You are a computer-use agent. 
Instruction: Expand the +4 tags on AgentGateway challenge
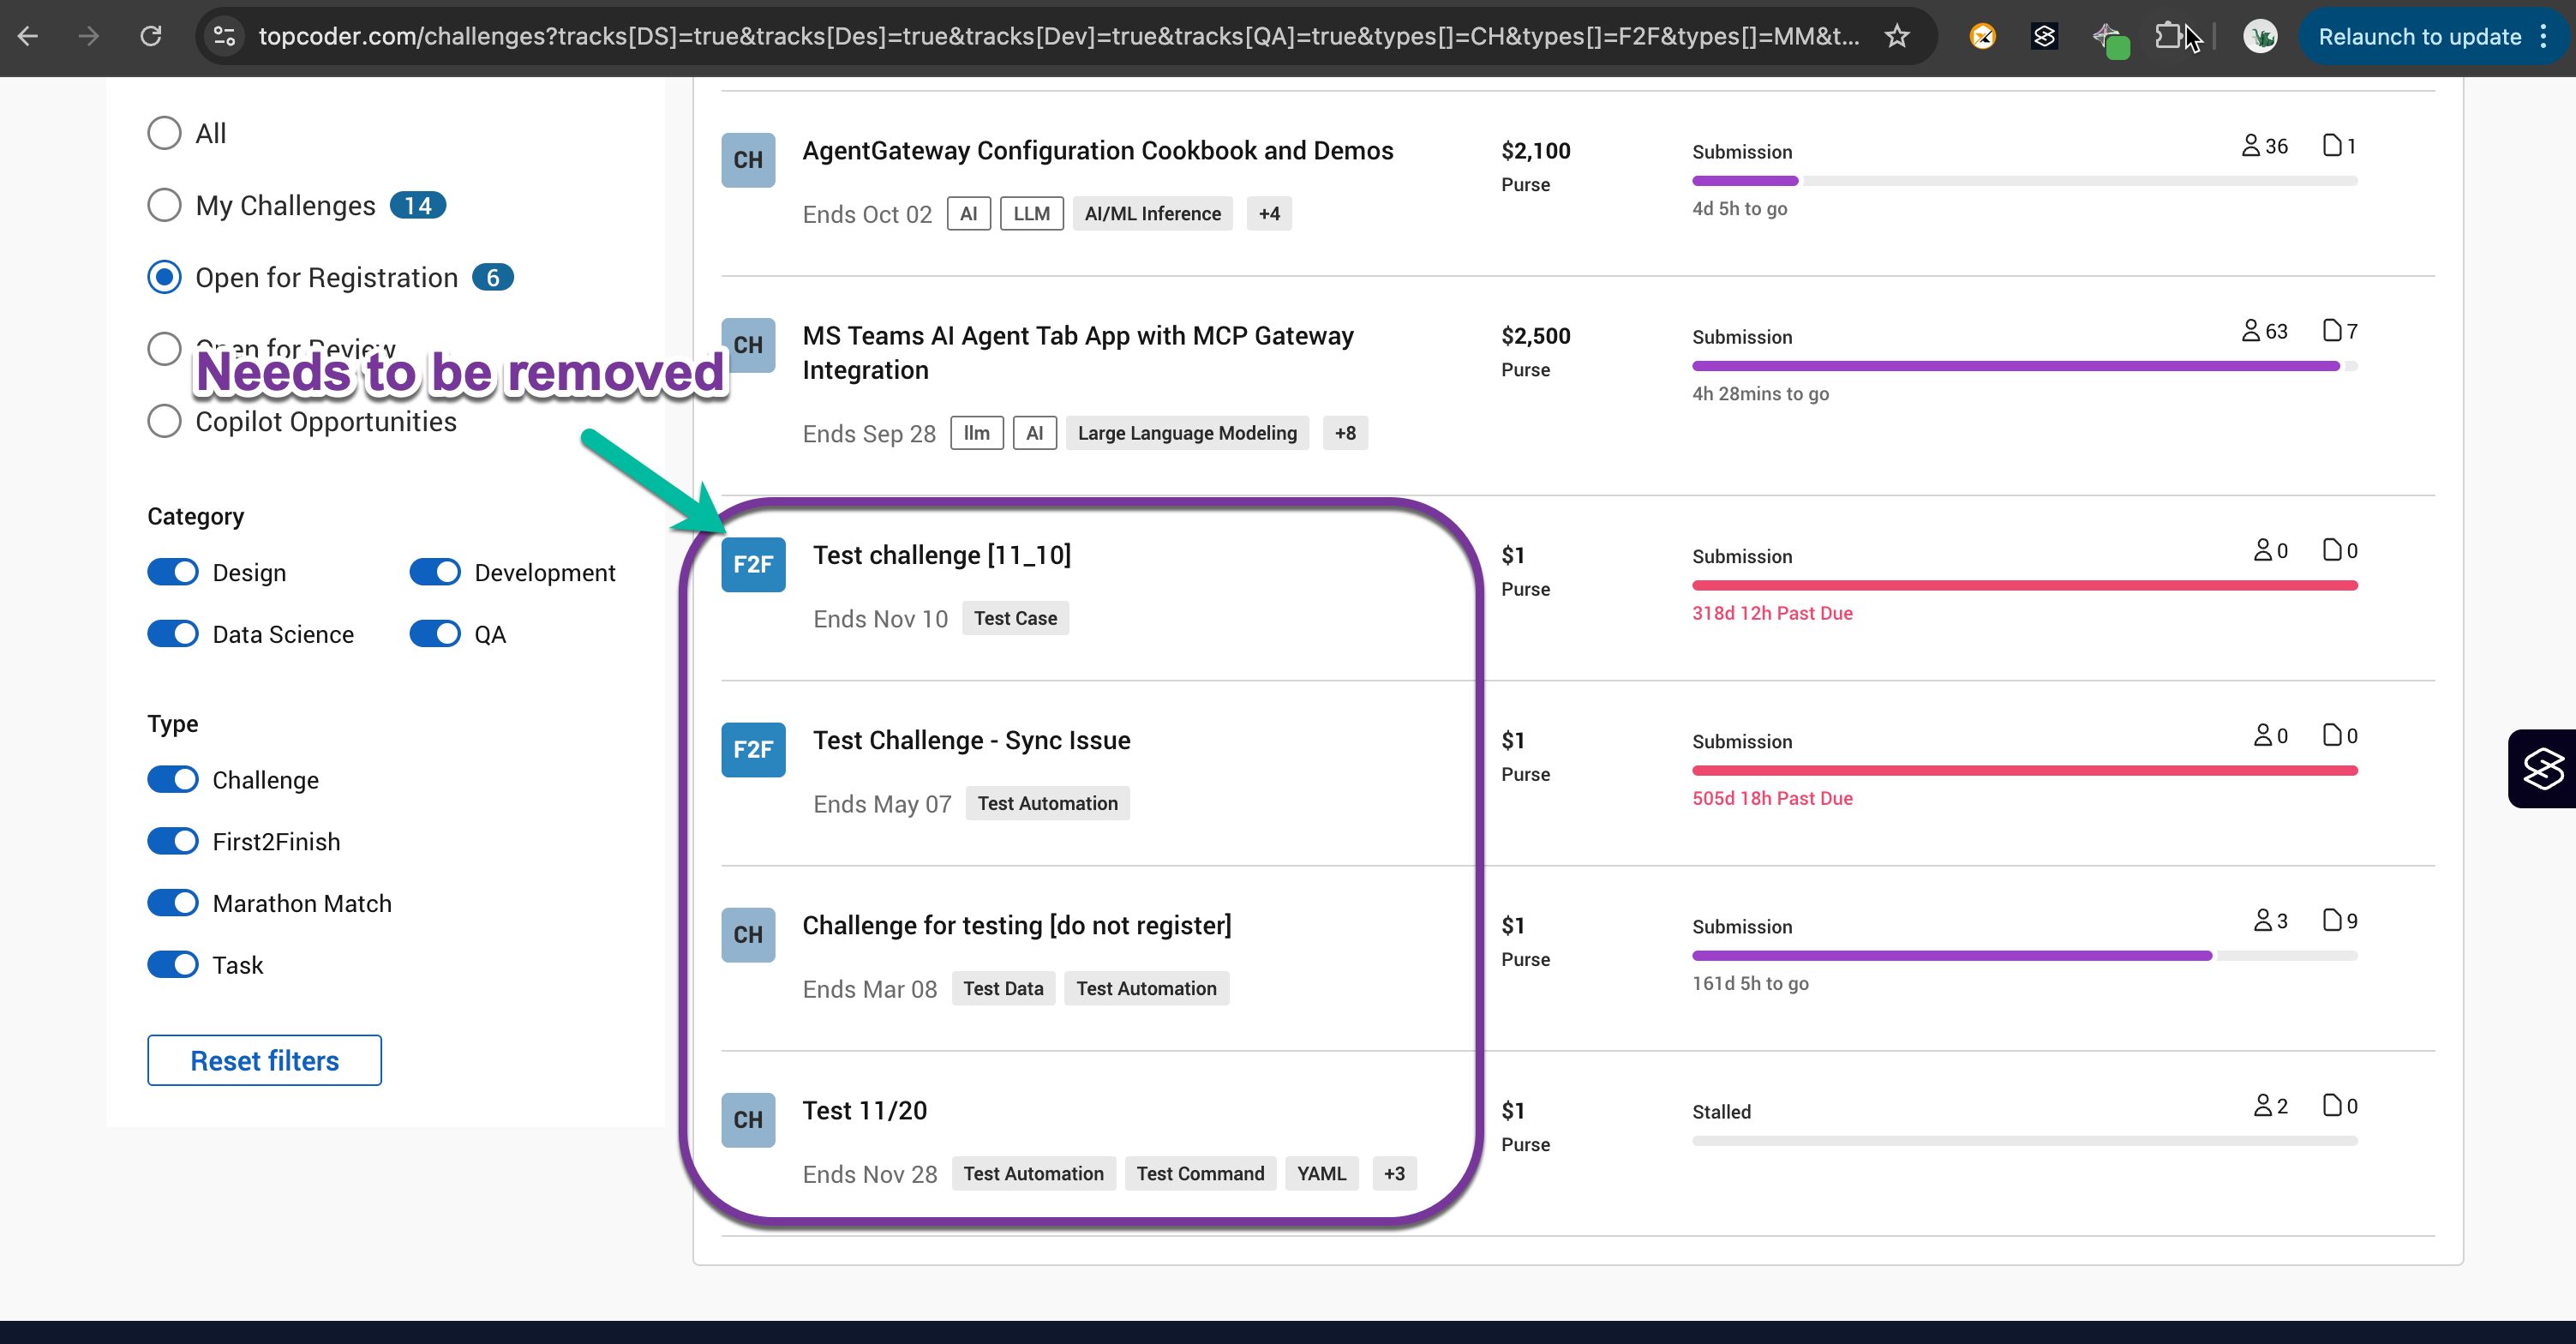tap(1268, 214)
